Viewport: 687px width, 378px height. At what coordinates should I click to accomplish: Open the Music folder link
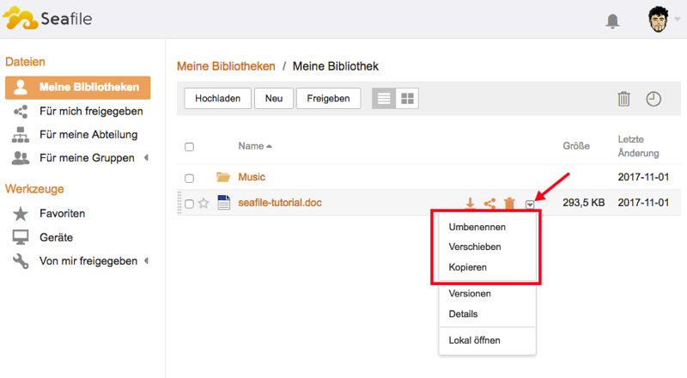pyautogui.click(x=252, y=177)
